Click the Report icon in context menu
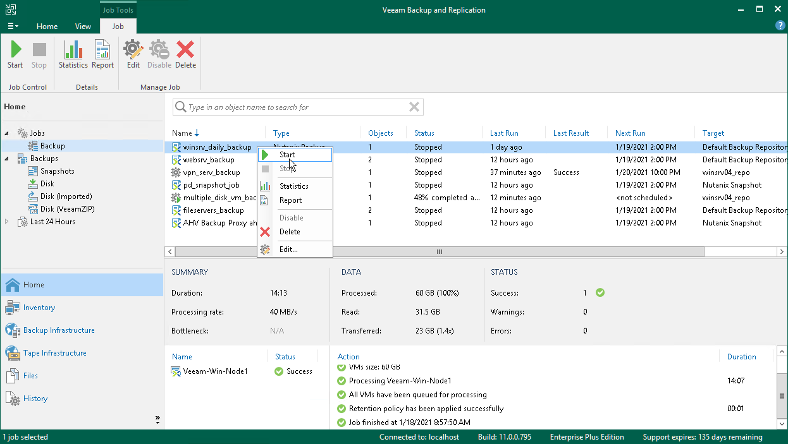The image size is (788, 444). click(x=265, y=200)
